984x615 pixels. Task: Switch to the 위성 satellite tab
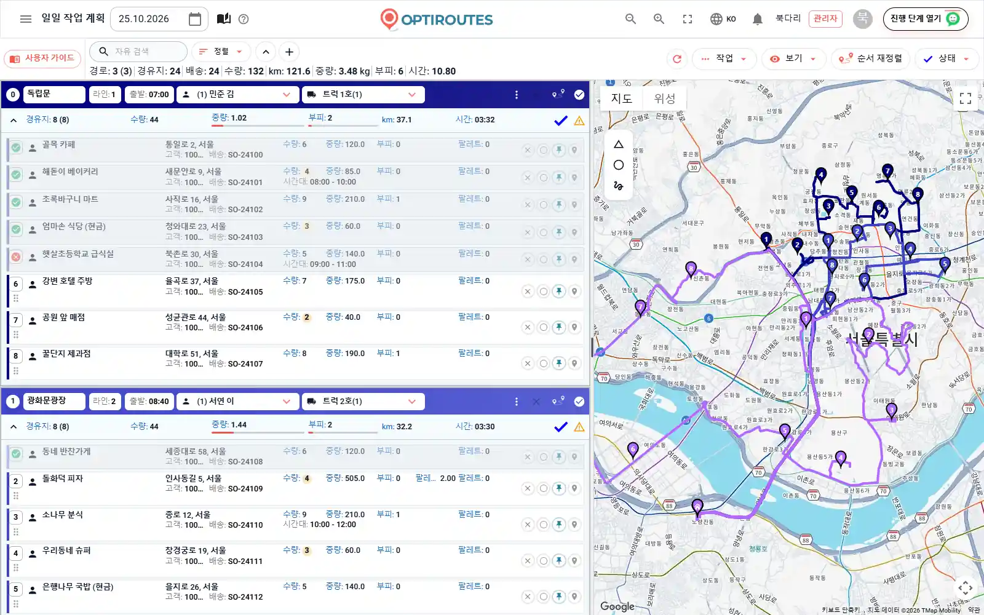664,98
